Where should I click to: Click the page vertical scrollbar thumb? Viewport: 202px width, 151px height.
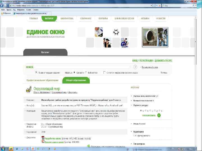coord(196,41)
